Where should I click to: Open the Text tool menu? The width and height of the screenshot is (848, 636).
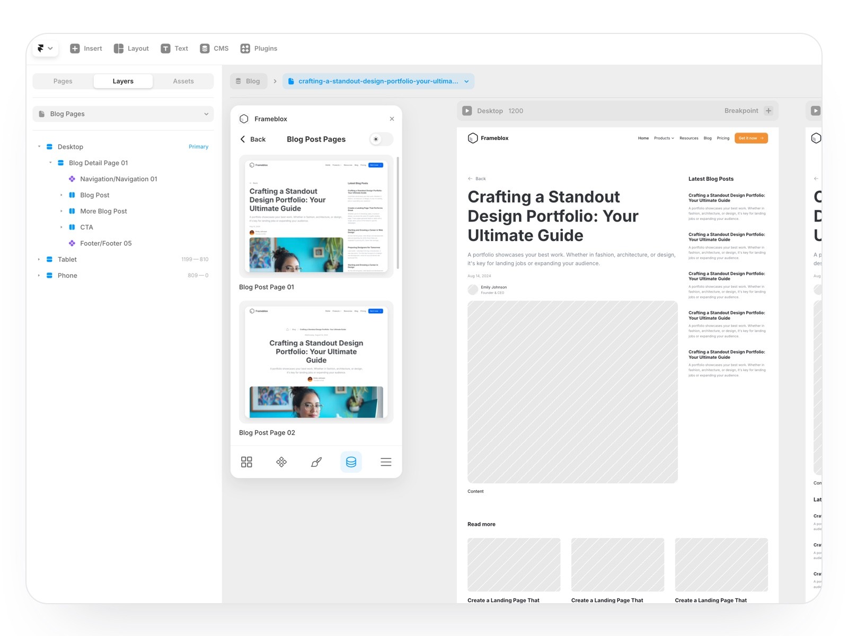(174, 48)
